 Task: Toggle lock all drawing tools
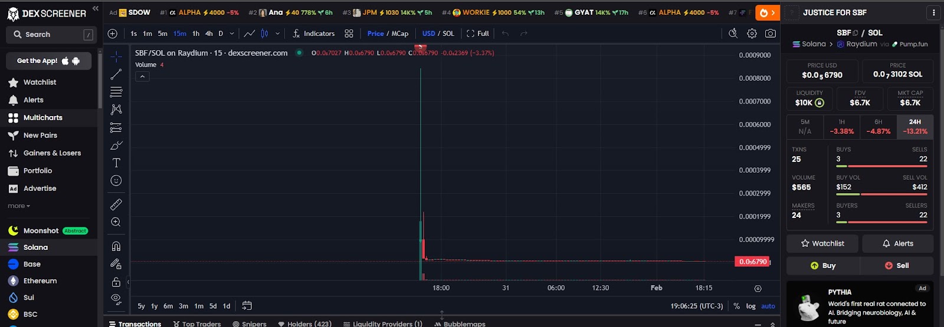pos(116,282)
